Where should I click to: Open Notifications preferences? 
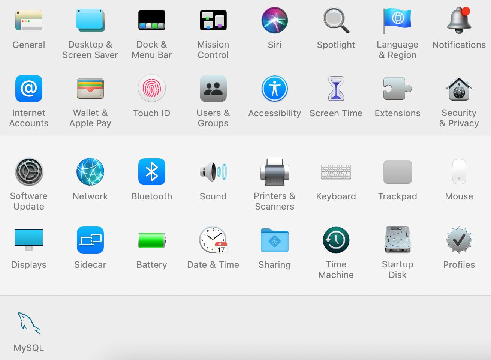(x=459, y=21)
